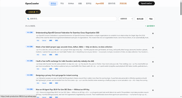Click the 英文 tag under quiz page article
The image size is (182, 98).
(56, 83)
